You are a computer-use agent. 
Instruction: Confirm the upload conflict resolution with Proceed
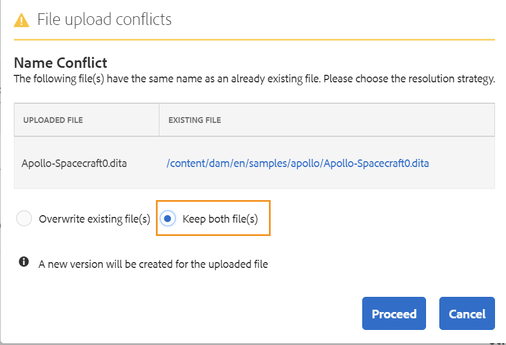coord(394,313)
